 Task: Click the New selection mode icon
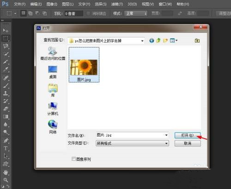(24, 13)
